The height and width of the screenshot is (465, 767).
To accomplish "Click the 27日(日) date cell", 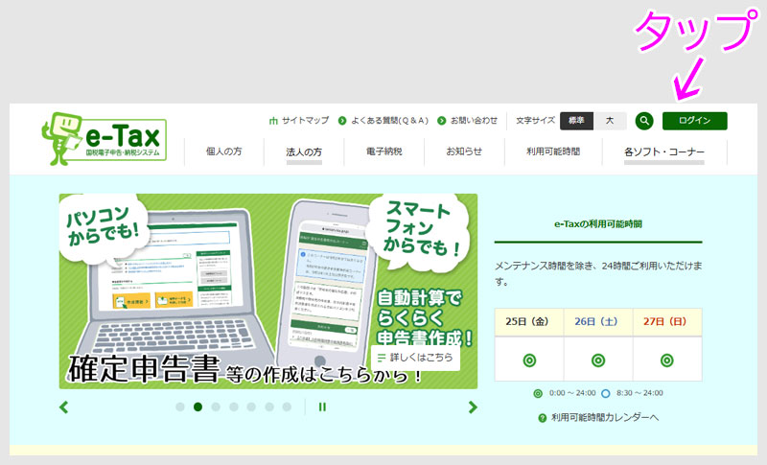I will 667,322.
